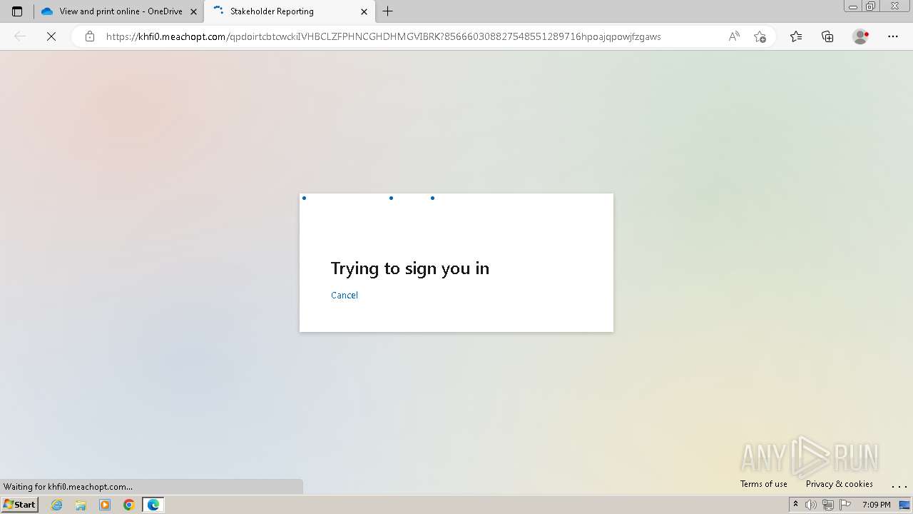Click the Show desktop icon
The width and height of the screenshot is (913, 514).
[x=904, y=505]
